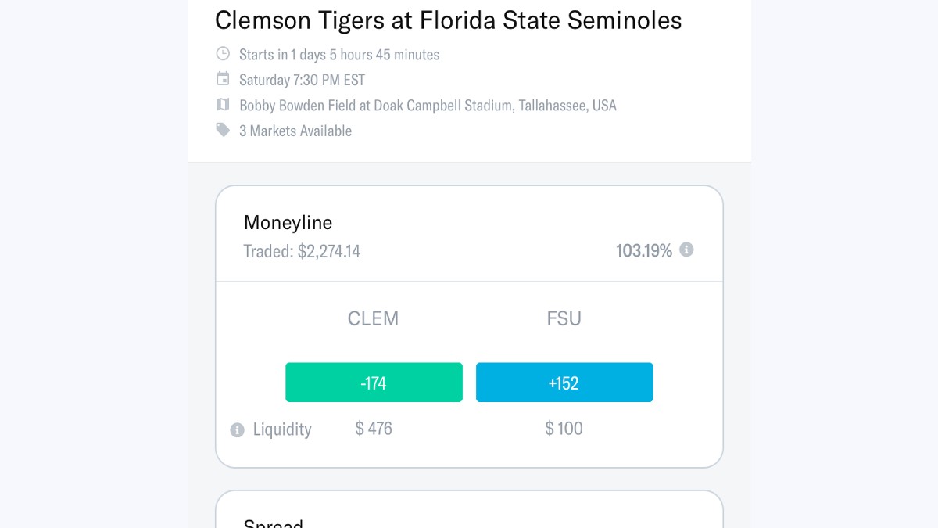Click the CLEM team label
The width and height of the screenshot is (938, 528).
tap(373, 318)
